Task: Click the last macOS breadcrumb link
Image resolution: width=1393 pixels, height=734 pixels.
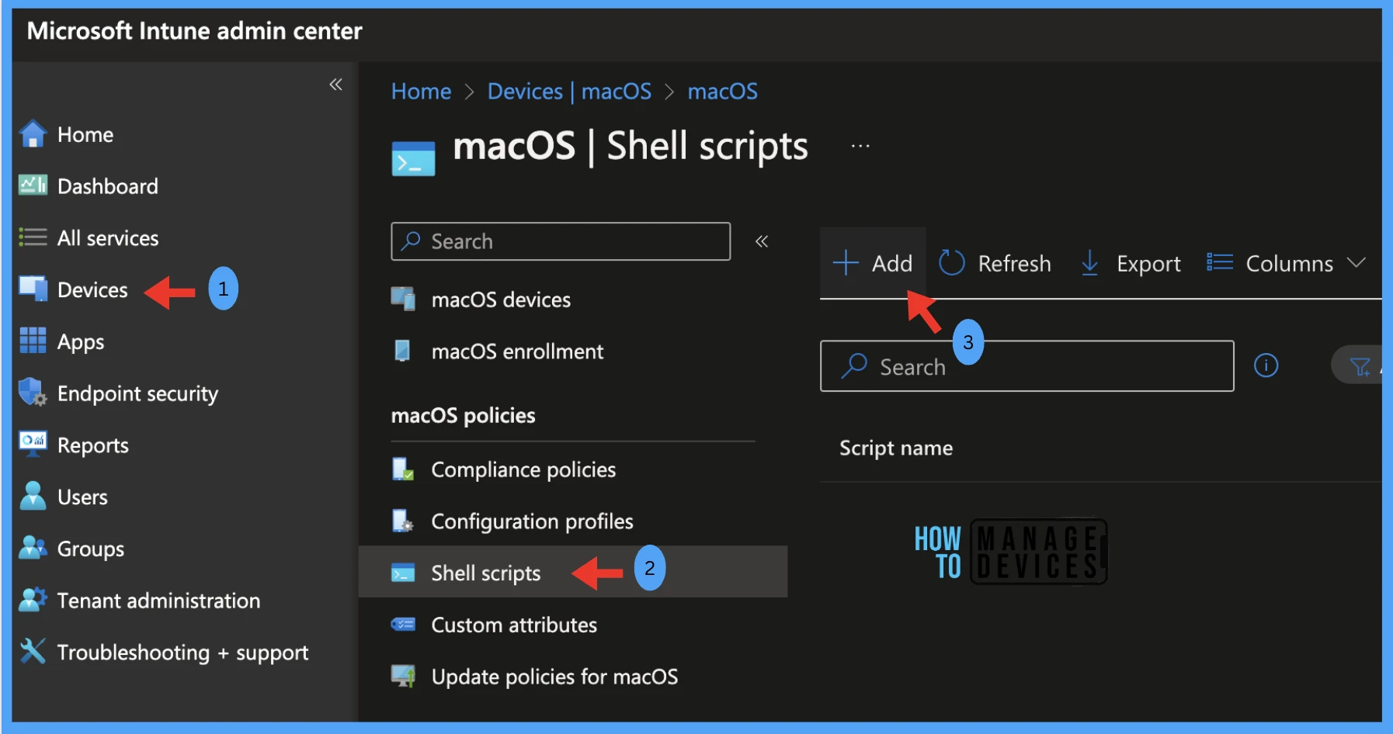Action: tap(722, 92)
